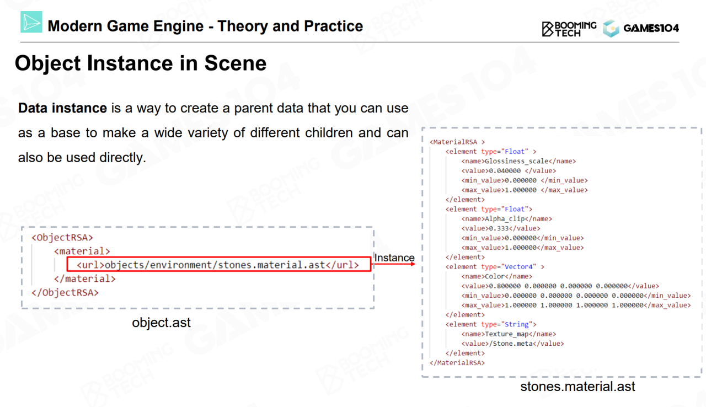Click the stones.material.ast caption label
The width and height of the screenshot is (706, 407).
pyautogui.click(x=577, y=387)
